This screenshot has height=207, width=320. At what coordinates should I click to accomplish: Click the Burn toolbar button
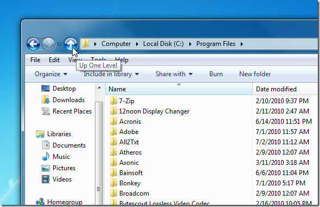216,74
